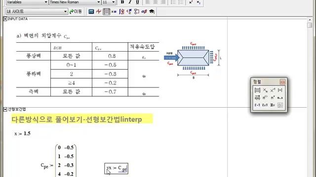Open the Evaluation (x=) toolbar palette
Screen dimensions: 316x177
(x=114, y=12)
